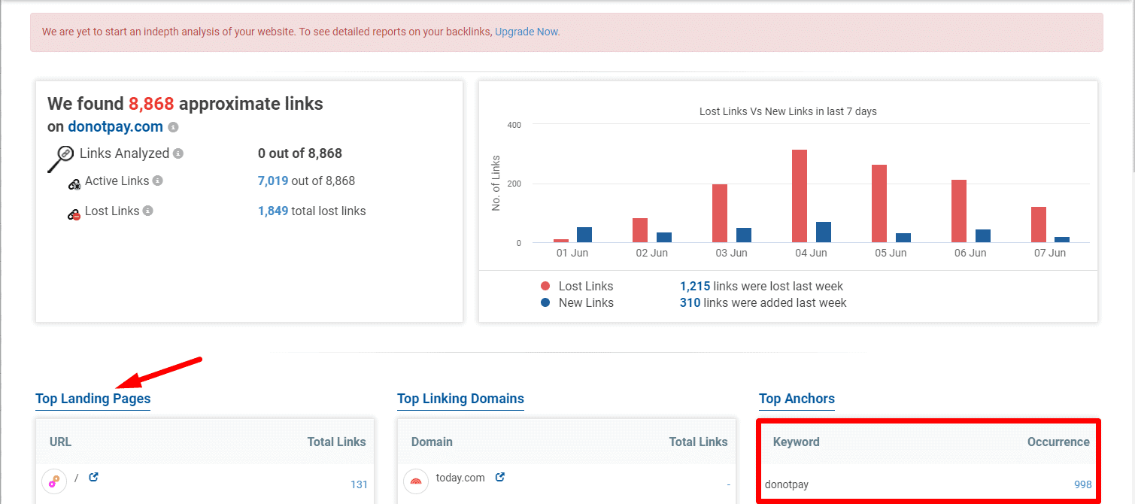The height and width of the screenshot is (504, 1135).
Task: Click the info icon beside Active Links
Action: [x=157, y=181]
